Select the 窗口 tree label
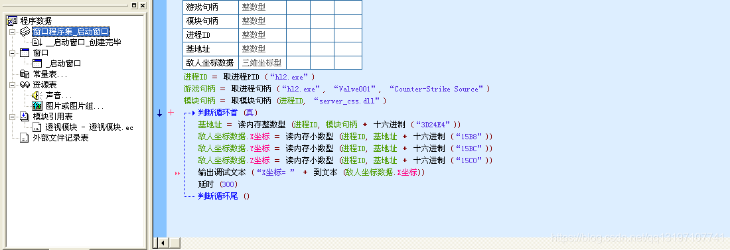The height and width of the screenshot is (250, 730). [40, 53]
